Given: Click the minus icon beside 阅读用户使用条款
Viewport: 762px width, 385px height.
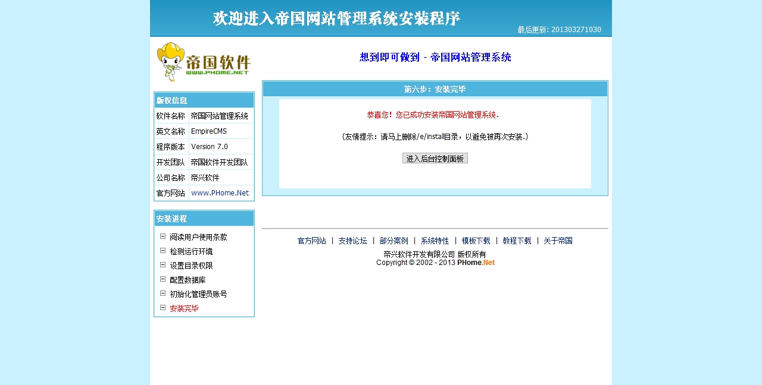Looking at the screenshot, I should [163, 236].
